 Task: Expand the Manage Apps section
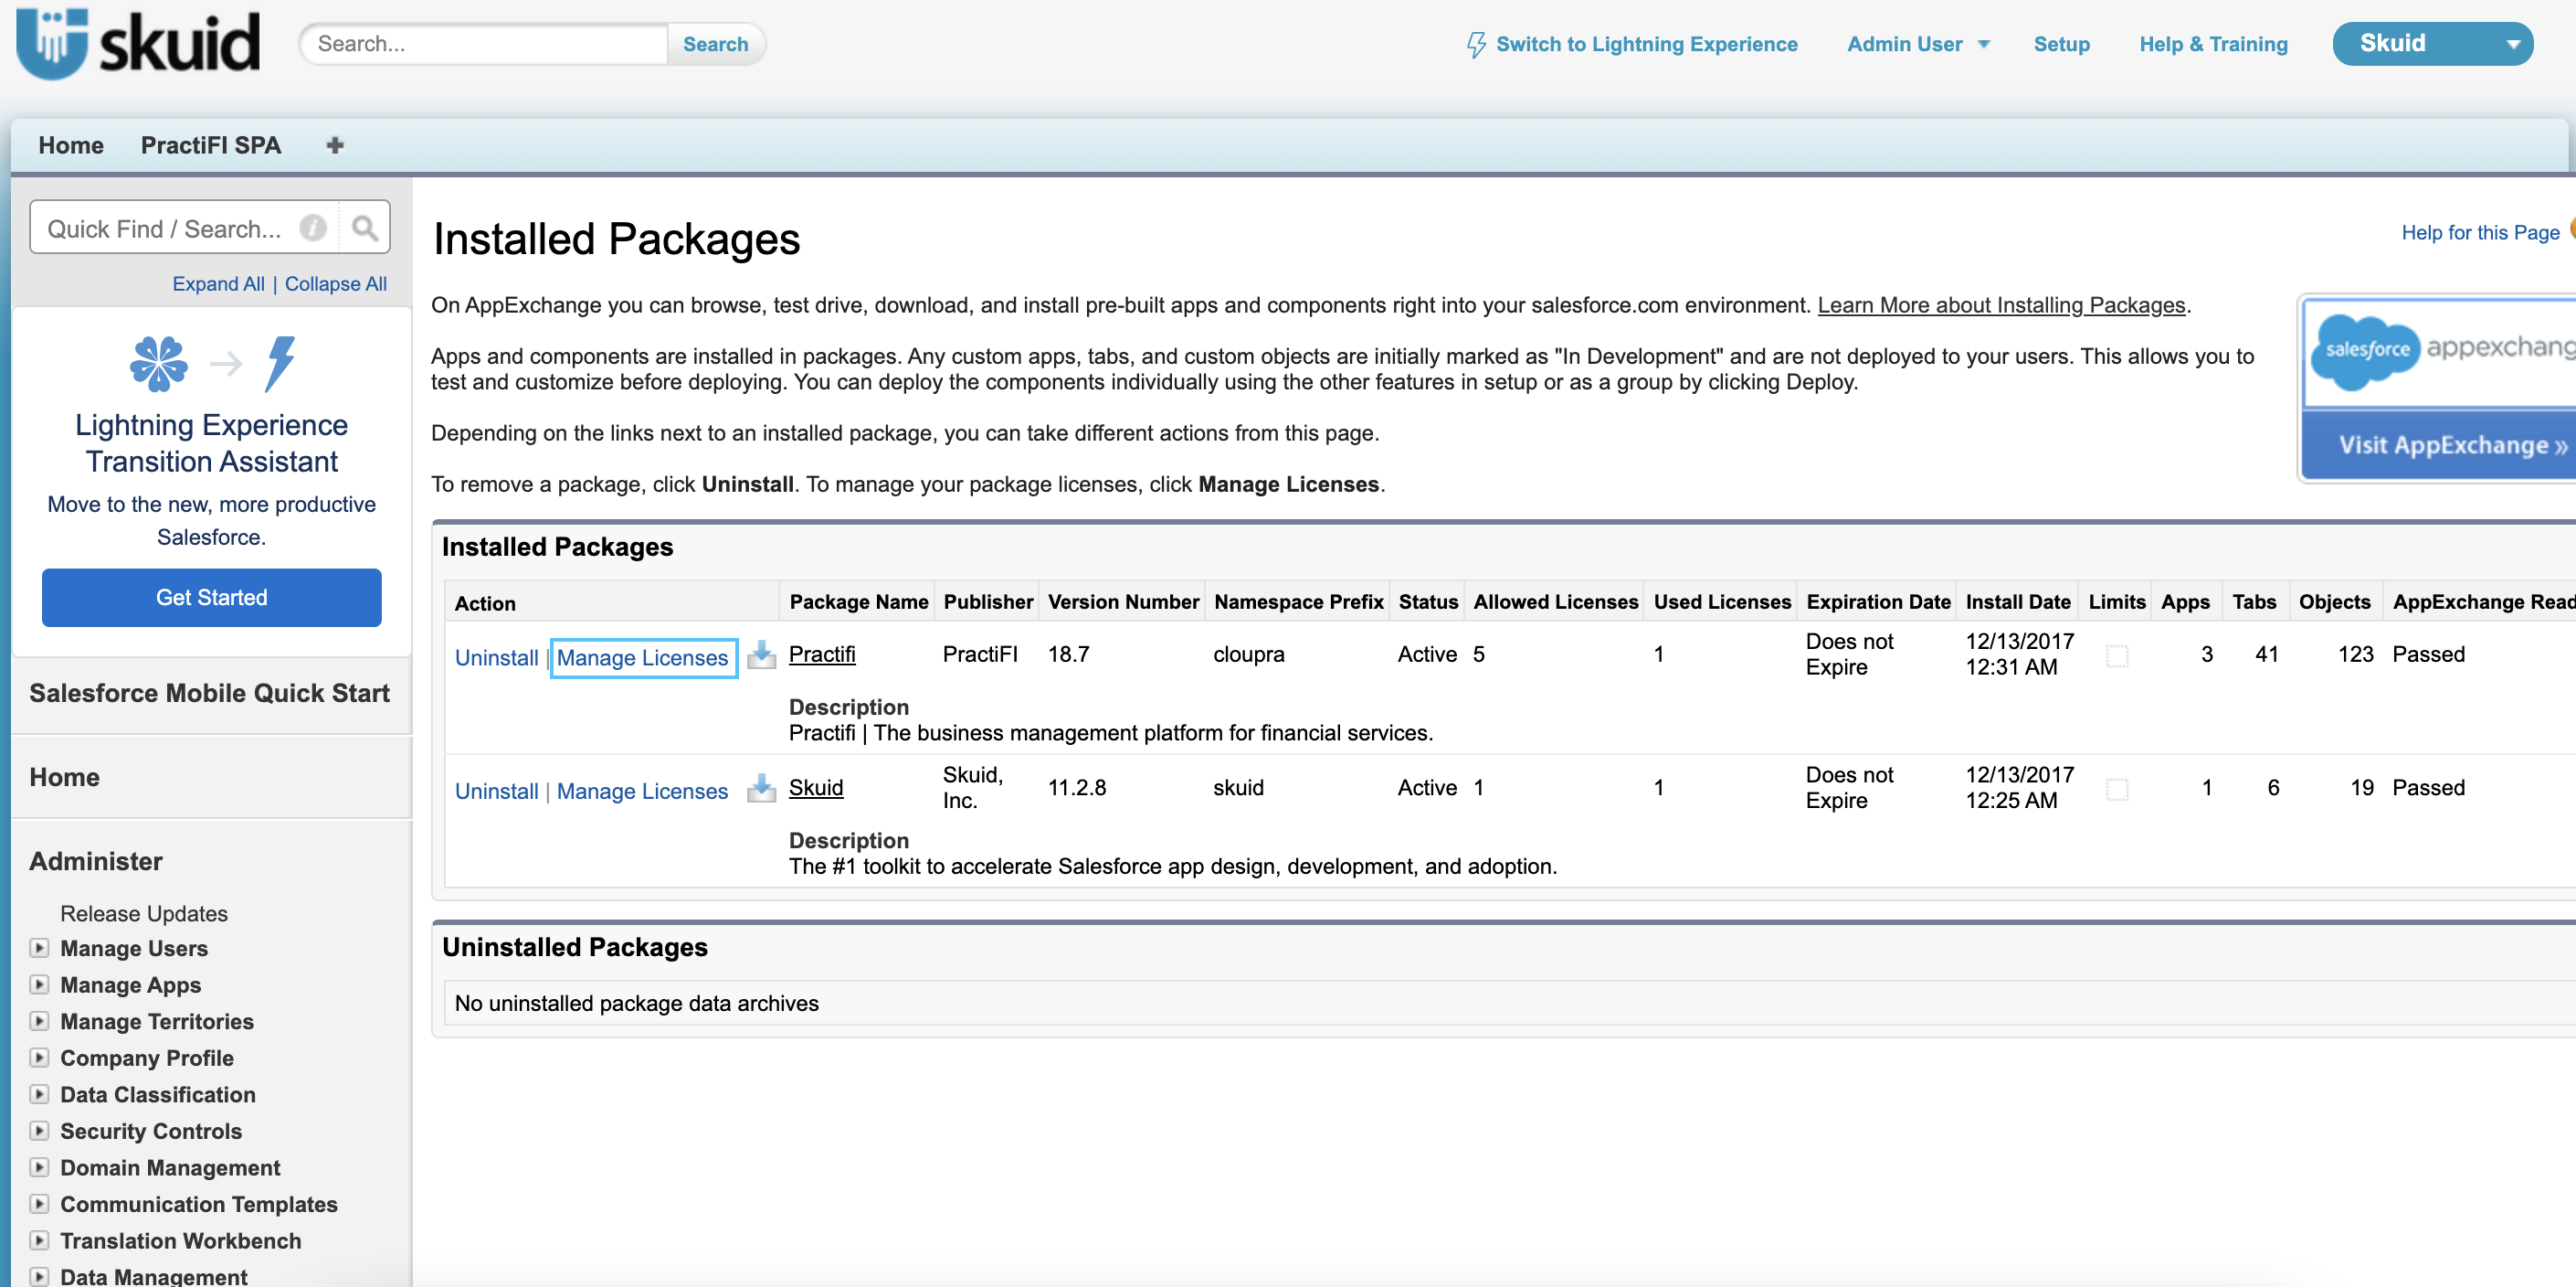[39, 984]
